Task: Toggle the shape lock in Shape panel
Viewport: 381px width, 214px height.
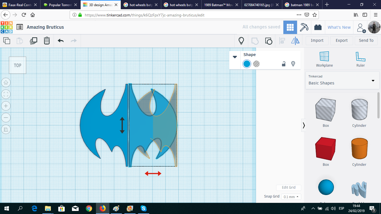Action: [x=283, y=64]
